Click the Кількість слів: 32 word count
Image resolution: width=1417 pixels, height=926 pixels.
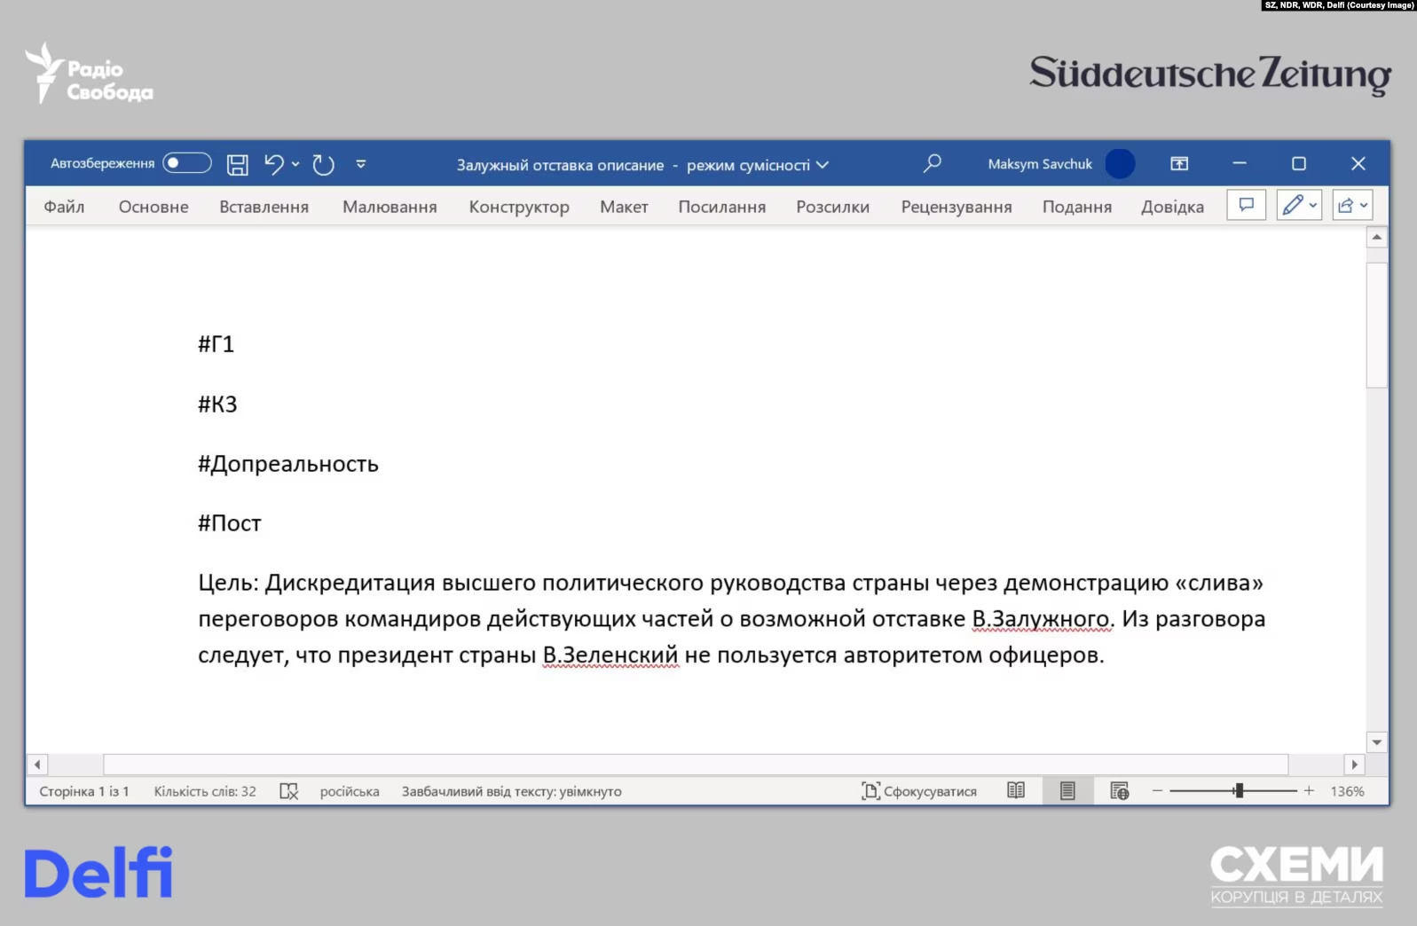205,791
